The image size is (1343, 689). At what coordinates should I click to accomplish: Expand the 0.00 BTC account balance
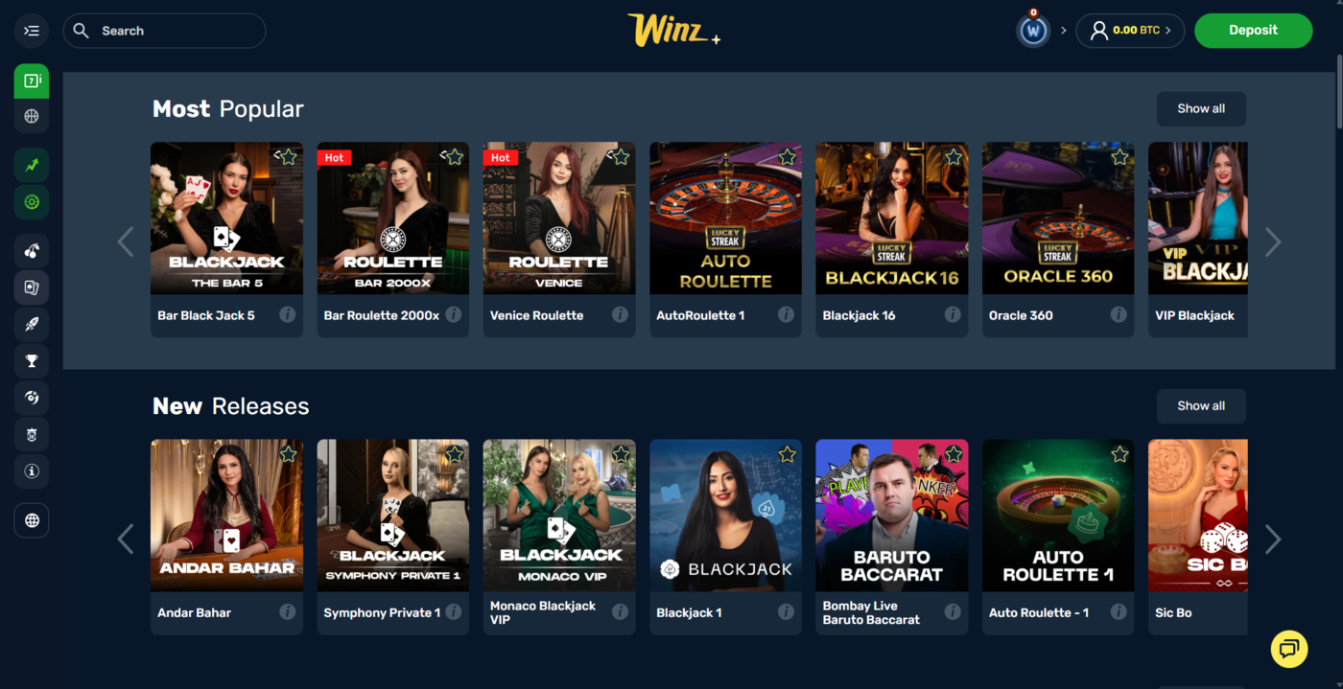pyautogui.click(x=1130, y=31)
